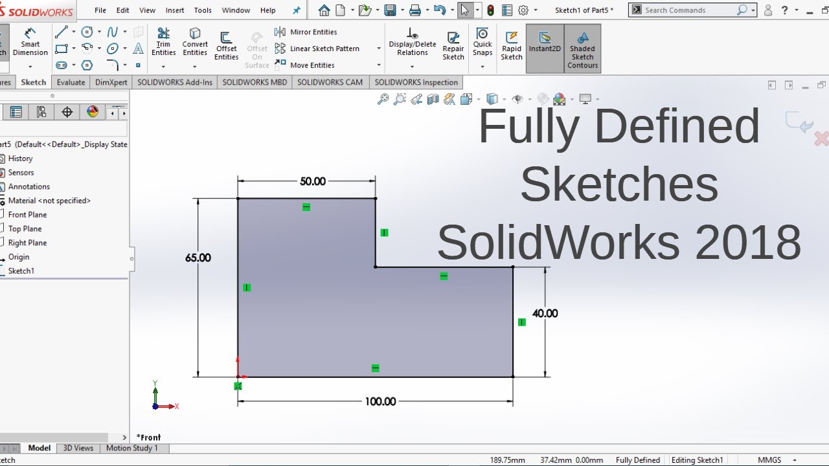Toggle Shaded Sketch Contours off
Screen dimensions: 829x466
tap(582, 49)
